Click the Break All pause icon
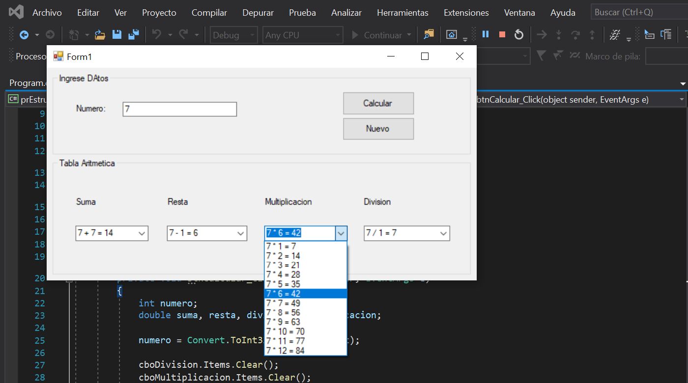 (485, 34)
